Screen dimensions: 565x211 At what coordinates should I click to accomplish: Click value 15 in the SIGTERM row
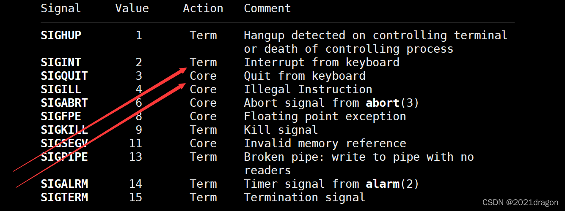pyautogui.click(x=135, y=197)
